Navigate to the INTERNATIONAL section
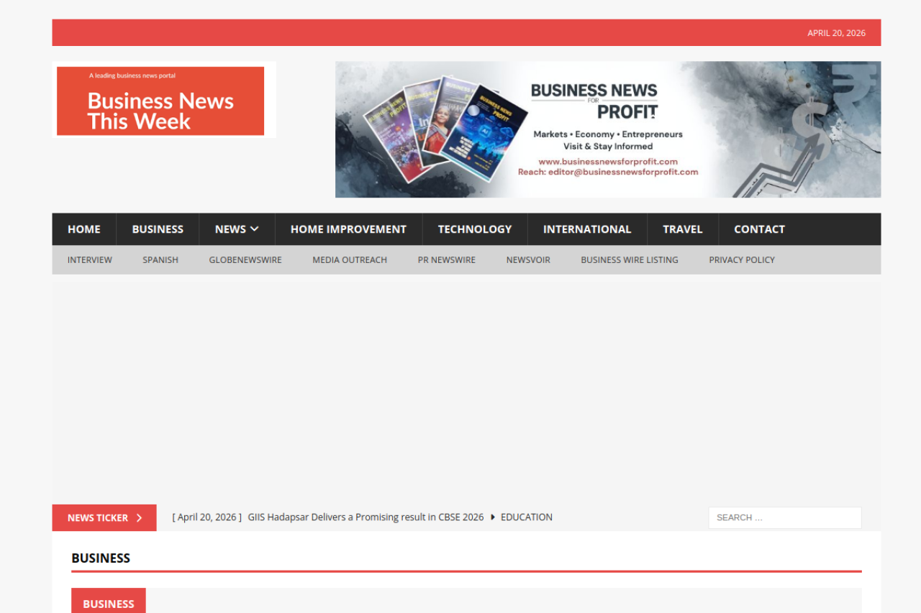This screenshot has height=613, width=921. click(587, 229)
